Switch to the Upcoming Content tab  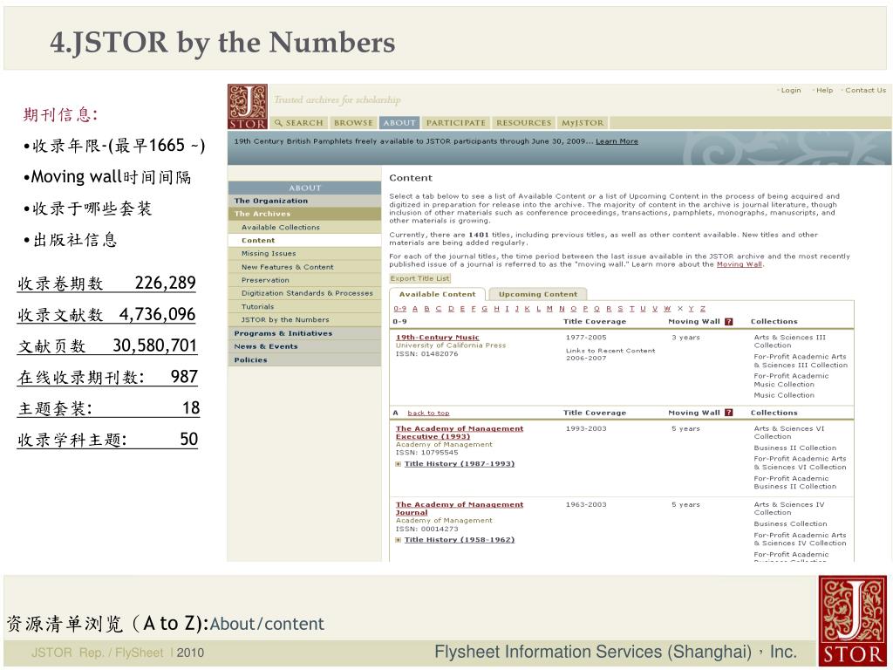(x=537, y=294)
